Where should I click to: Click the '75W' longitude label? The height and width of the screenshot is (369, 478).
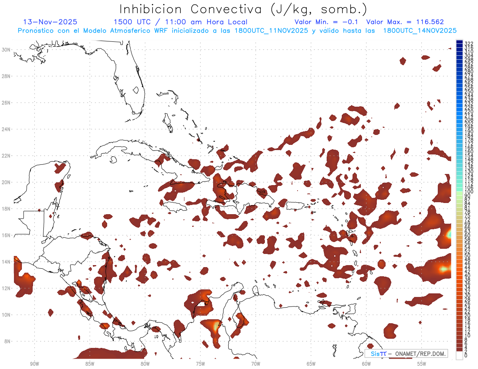click(200, 364)
